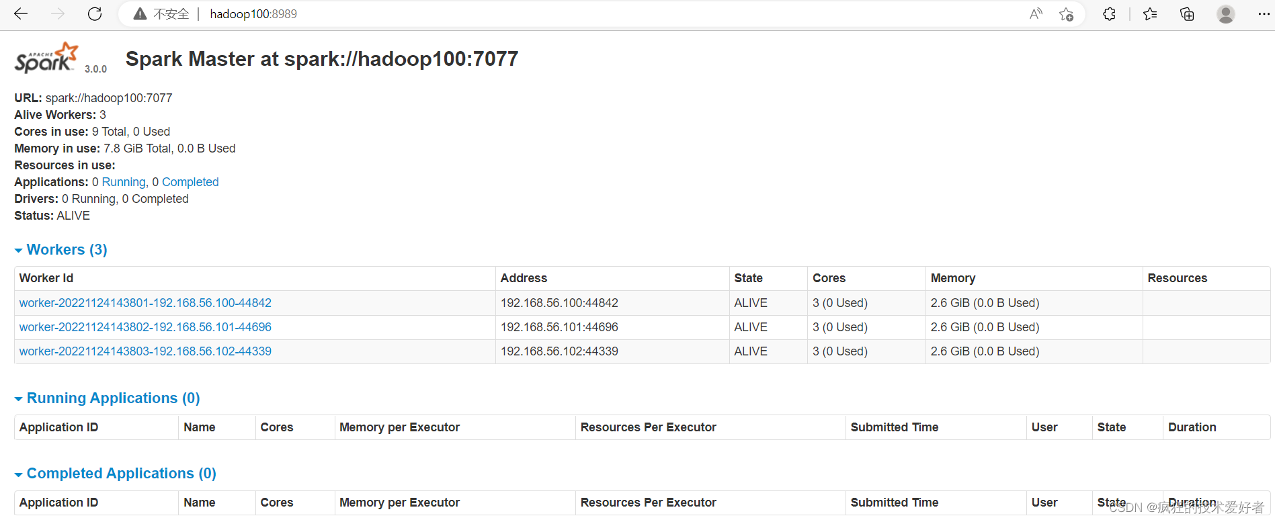This screenshot has height=520, width=1275.
Task: Open the collections icon
Action: click(x=1187, y=14)
